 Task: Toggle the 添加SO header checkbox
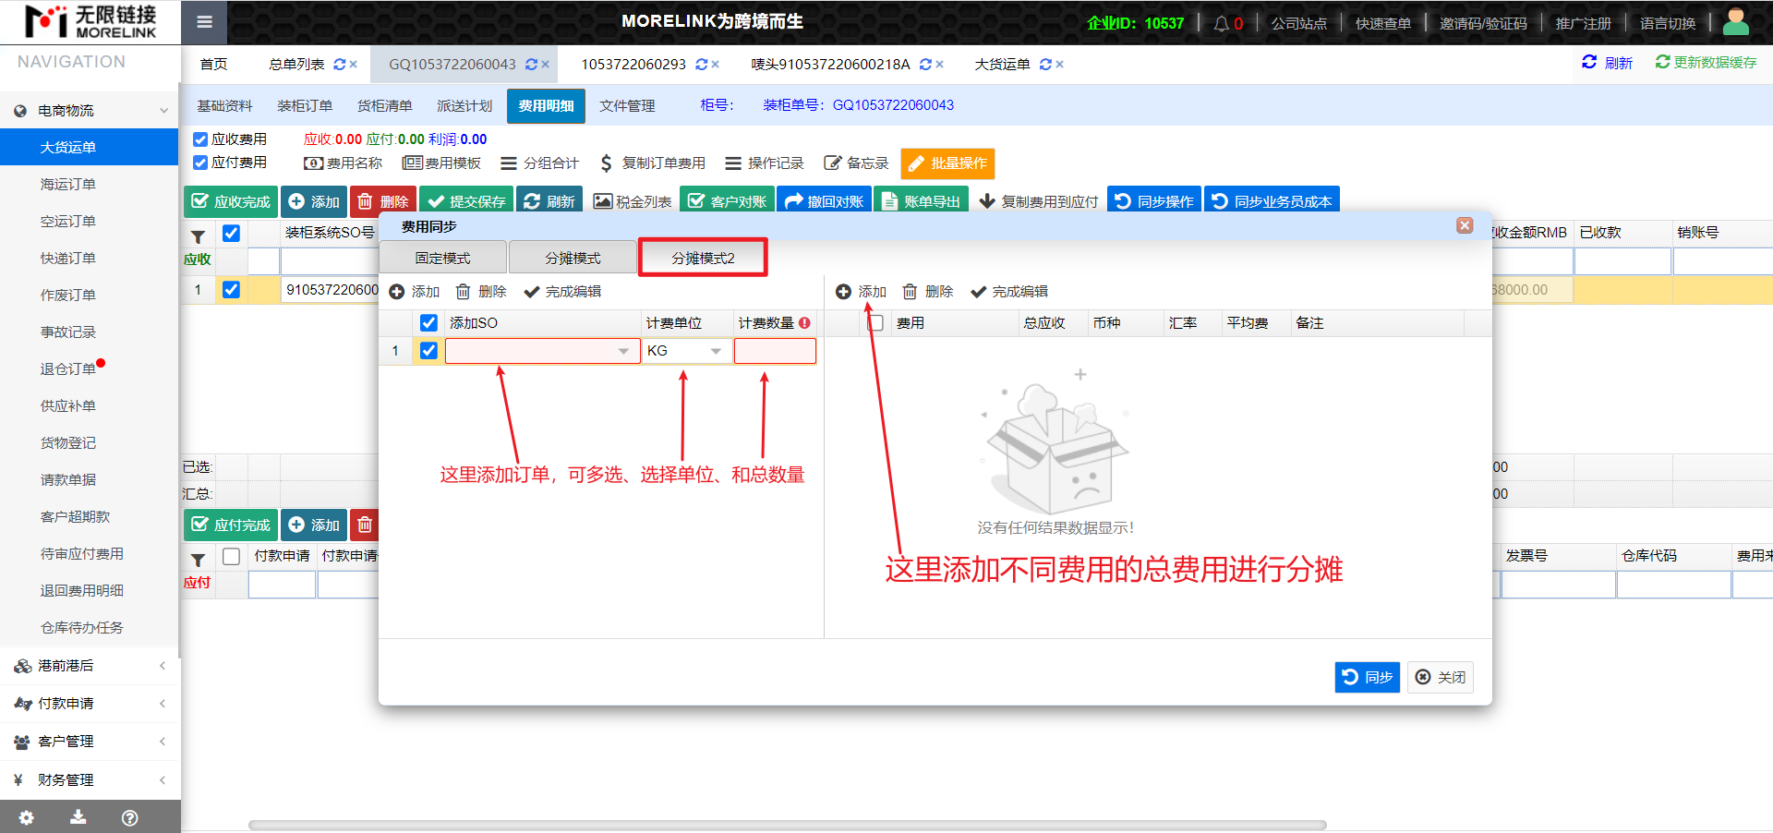[x=428, y=323]
